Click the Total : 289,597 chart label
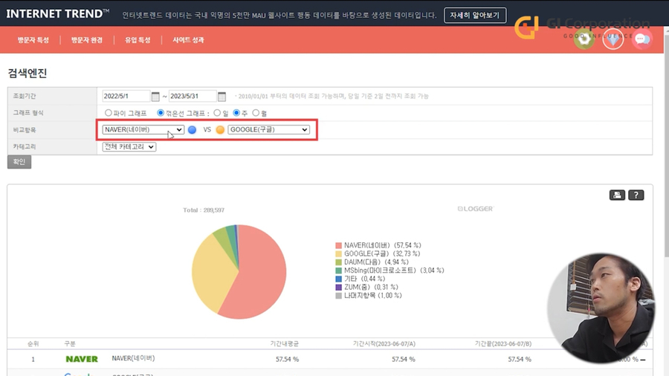Image resolution: width=669 pixels, height=376 pixels. tap(204, 210)
